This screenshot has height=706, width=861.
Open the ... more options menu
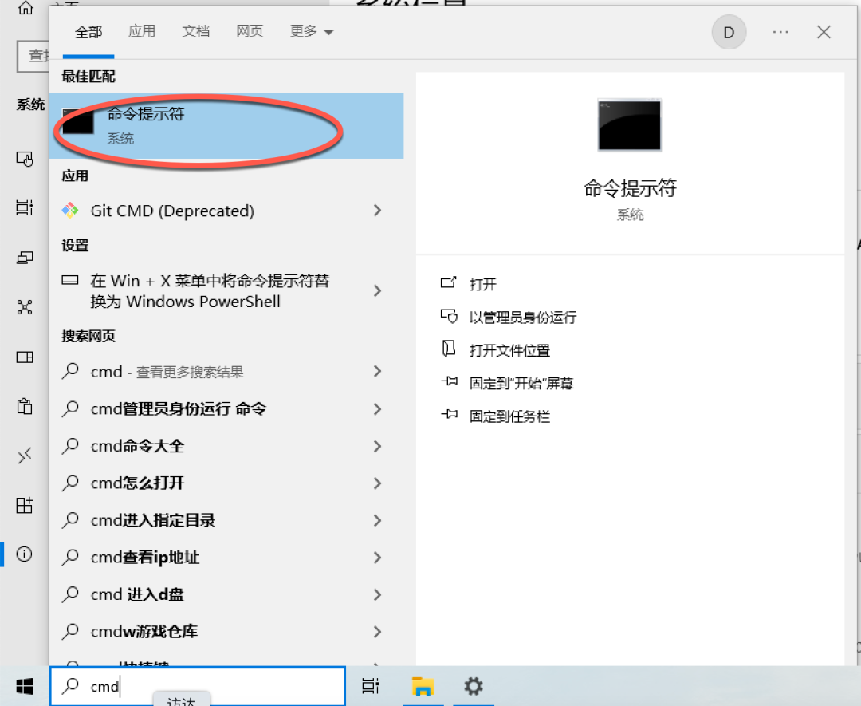(780, 32)
